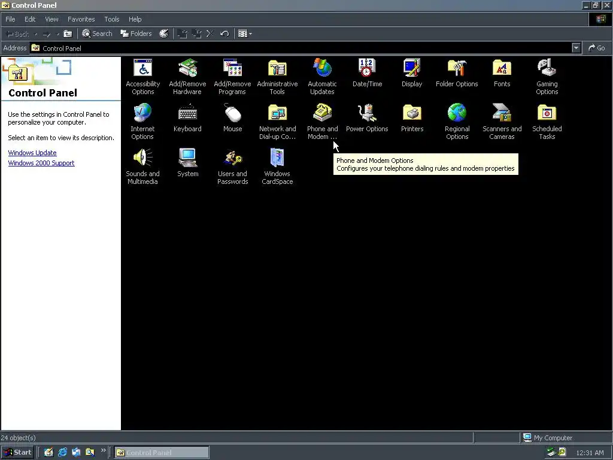Click the Windows logo throbber

pyautogui.click(x=600, y=19)
